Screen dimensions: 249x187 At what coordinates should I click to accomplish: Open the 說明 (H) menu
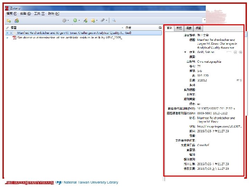tap(54, 14)
